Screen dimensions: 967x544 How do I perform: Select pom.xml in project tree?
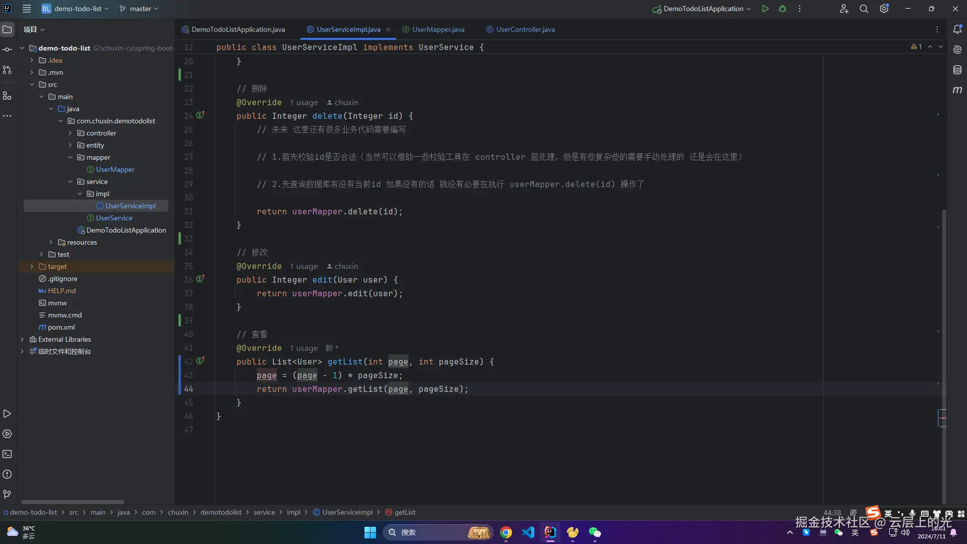pos(61,327)
